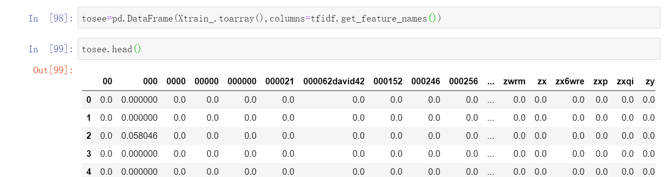The width and height of the screenshot is (670, 177).
Task: Click row index 4
Action: pyautogui.click(x=89, y=172)
